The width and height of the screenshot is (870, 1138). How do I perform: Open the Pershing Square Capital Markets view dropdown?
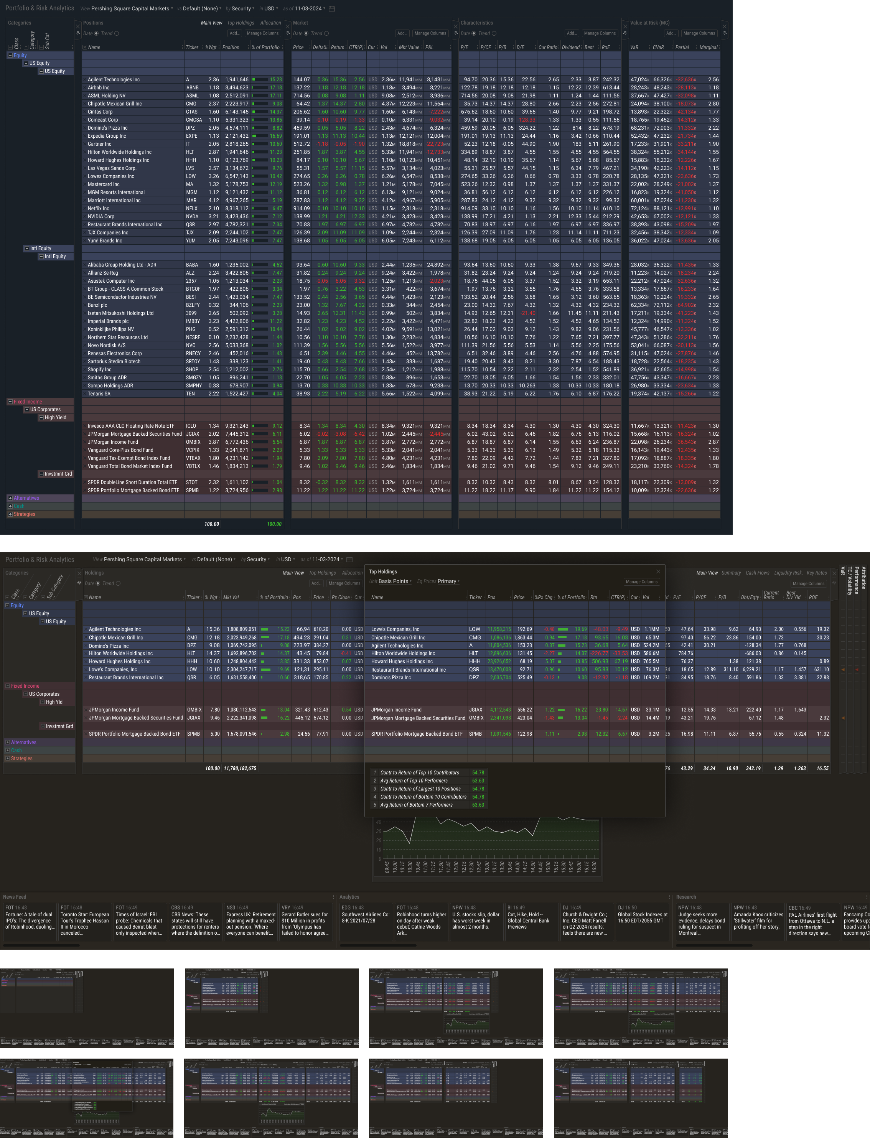(x=132, y=9)
